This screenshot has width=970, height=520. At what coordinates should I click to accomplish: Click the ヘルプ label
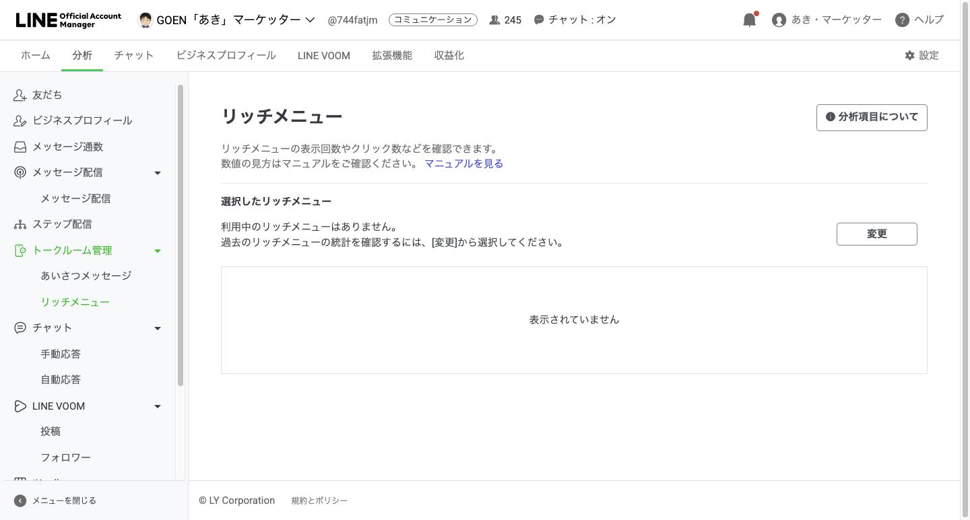pyautogui.click(x=929, y=20)
